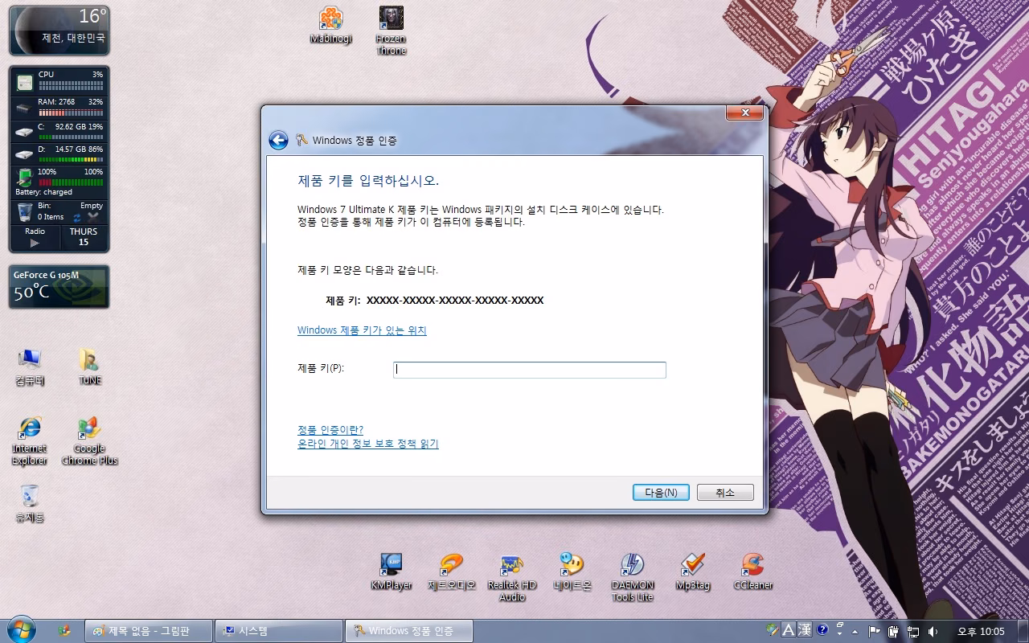The image size is (1029, 643).
Task: Select the KMPlayer desktop shortcut
Action: click(x=392, y=572)
